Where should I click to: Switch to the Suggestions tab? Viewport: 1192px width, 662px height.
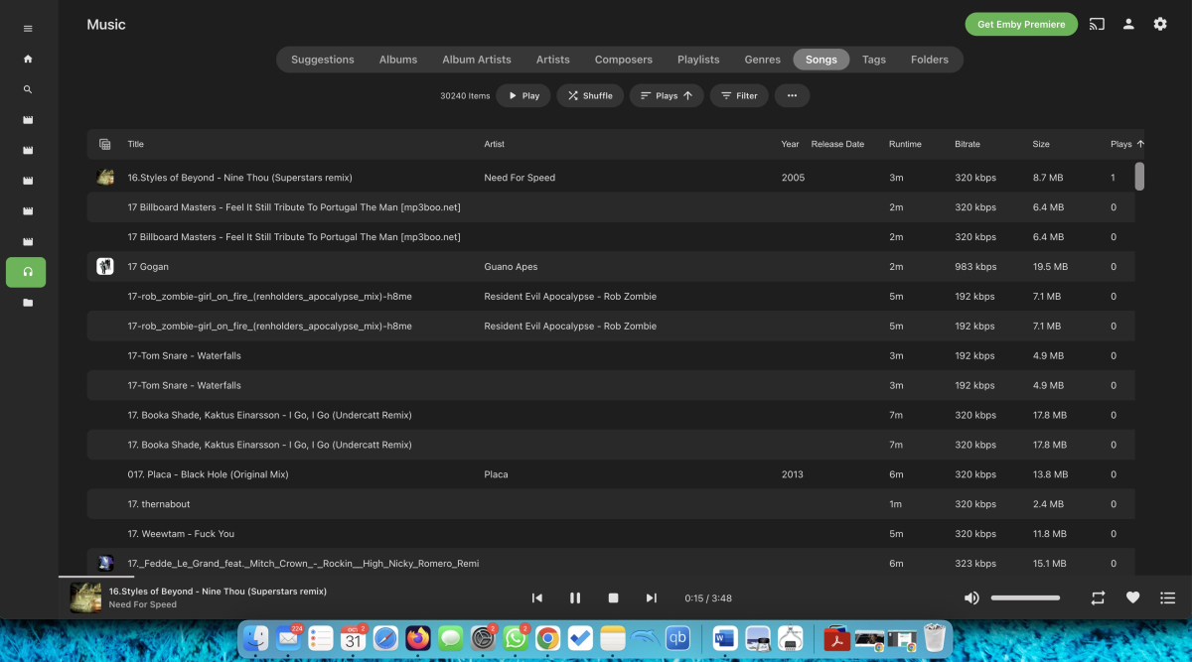[323, 60]
